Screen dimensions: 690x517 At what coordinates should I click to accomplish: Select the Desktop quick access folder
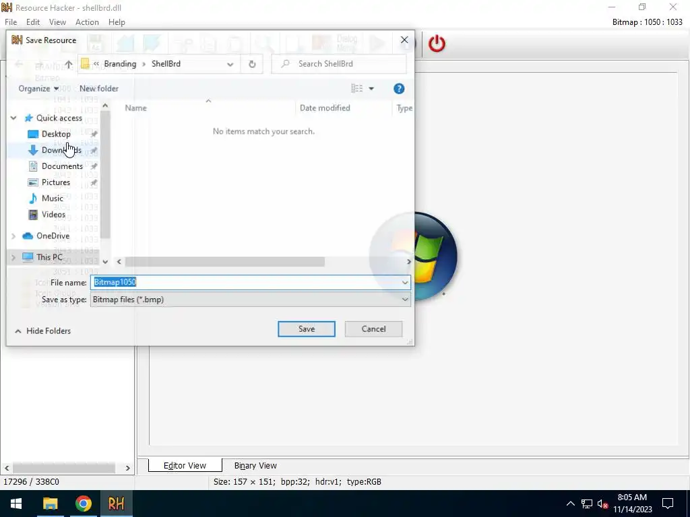(x=56, y=134)
